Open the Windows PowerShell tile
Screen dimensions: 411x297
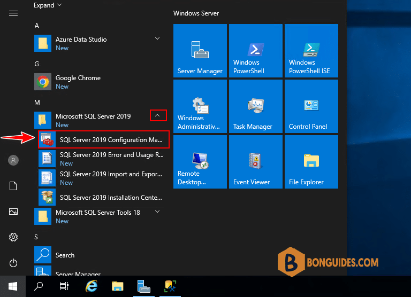[x=256, y=51]
